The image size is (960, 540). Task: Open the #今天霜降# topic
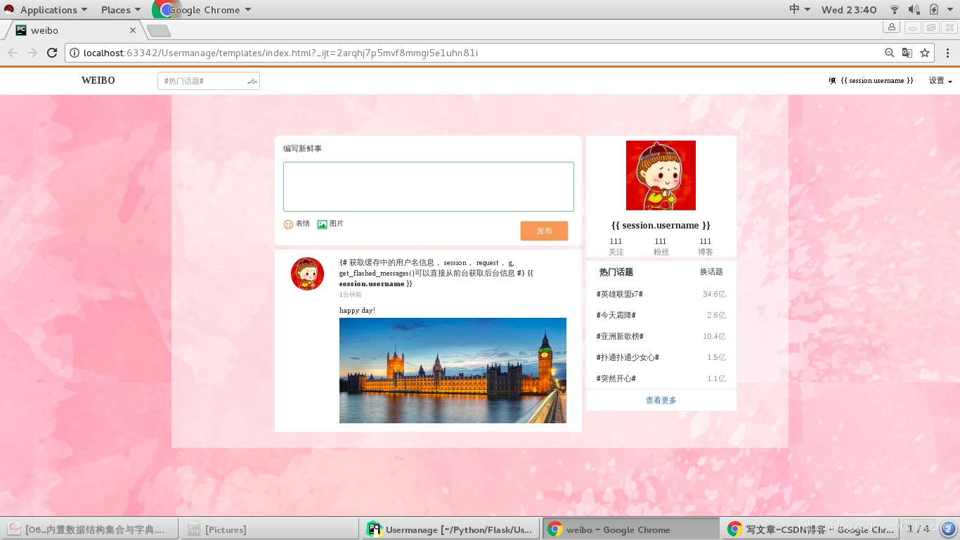(616, 315)
